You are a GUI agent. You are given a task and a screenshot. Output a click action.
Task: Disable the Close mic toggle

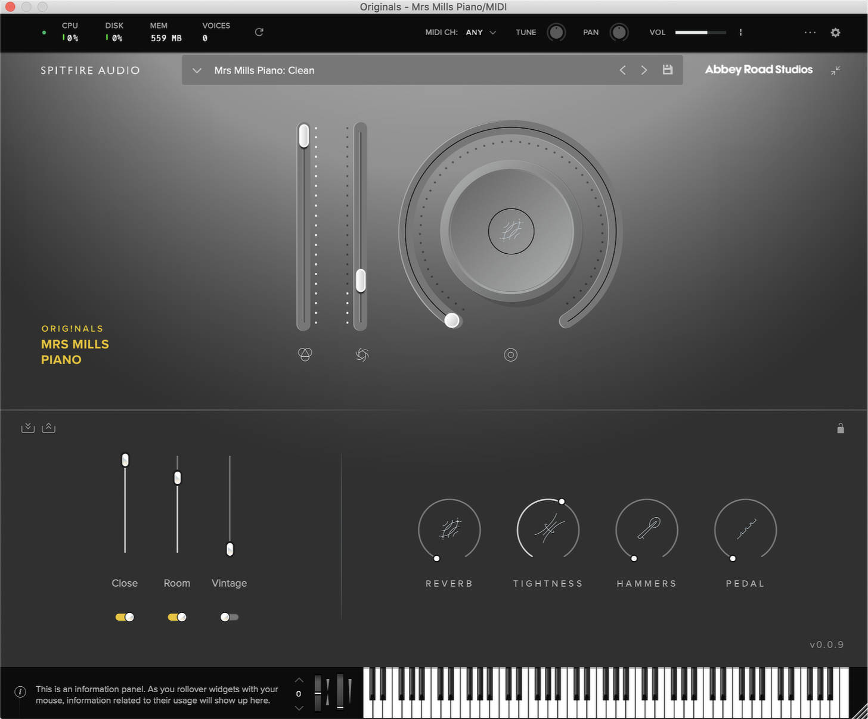[x=125, y=617]
